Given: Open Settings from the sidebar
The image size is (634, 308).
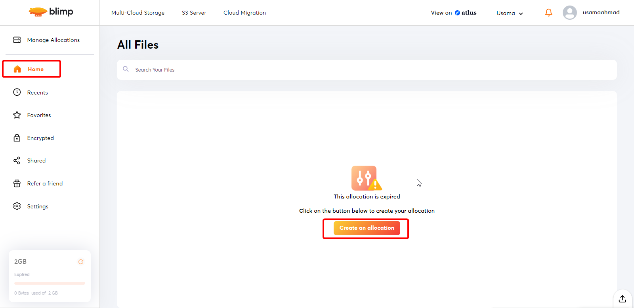Looking at the screenshot, I should [37, 206].
